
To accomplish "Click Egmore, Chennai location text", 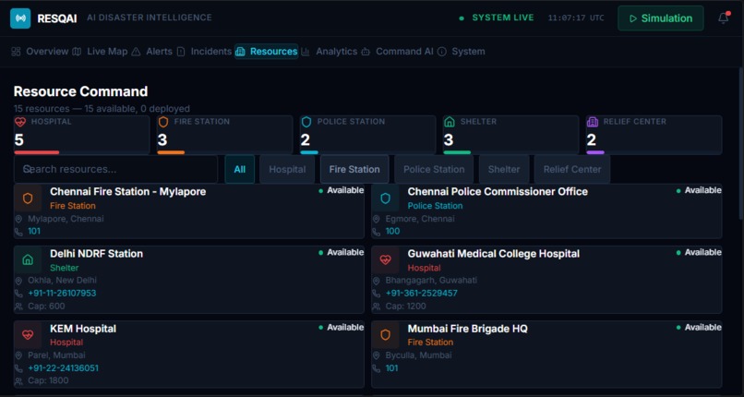I will (420, 219).
